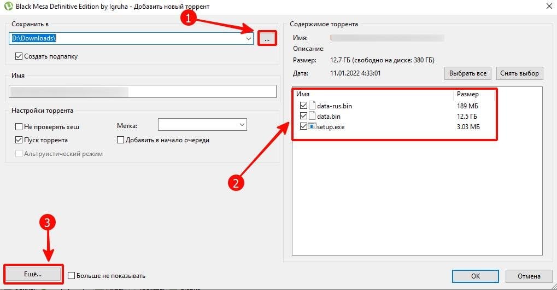Click the 12.5 ГБ size value
Image resolution: width=557 pixels, height=290 pixels.
pyautogui.click(x=467, y=116)
